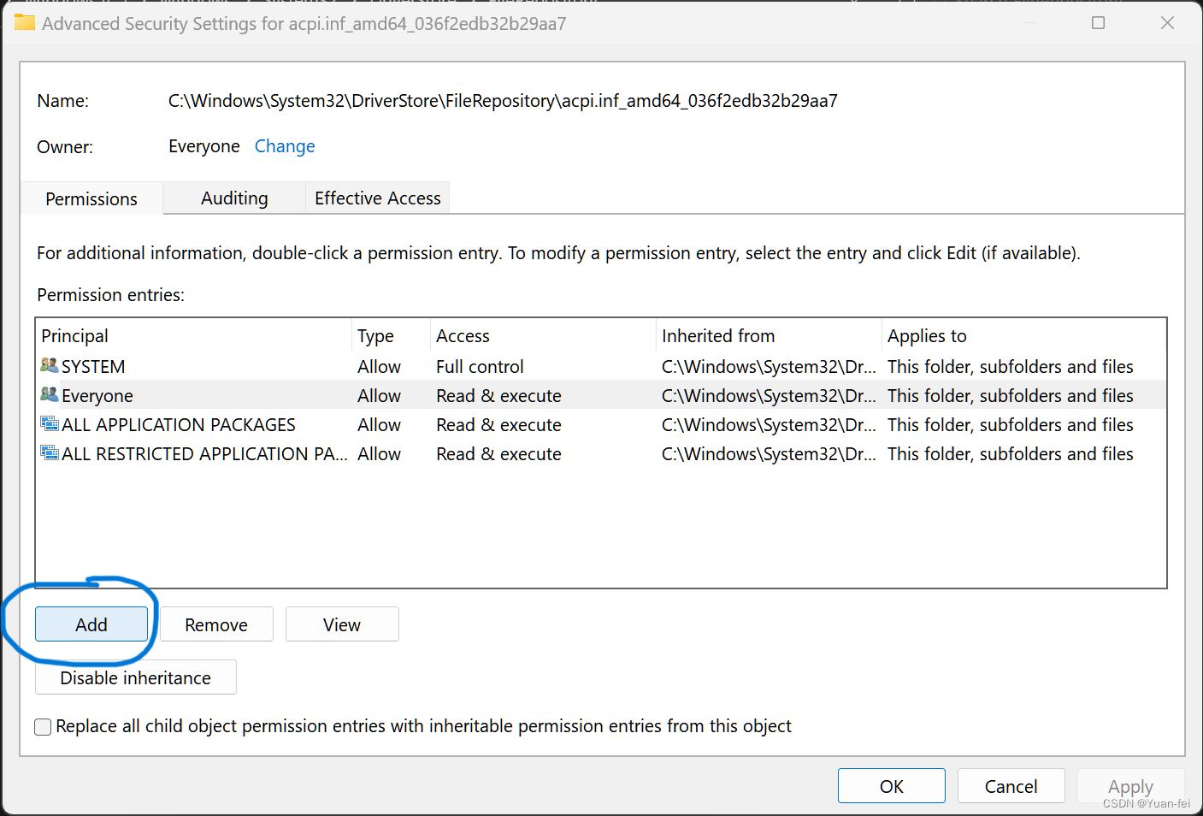1203x816 pixels.
Task: Open the Effective Access tab
Action: (377, 198)
